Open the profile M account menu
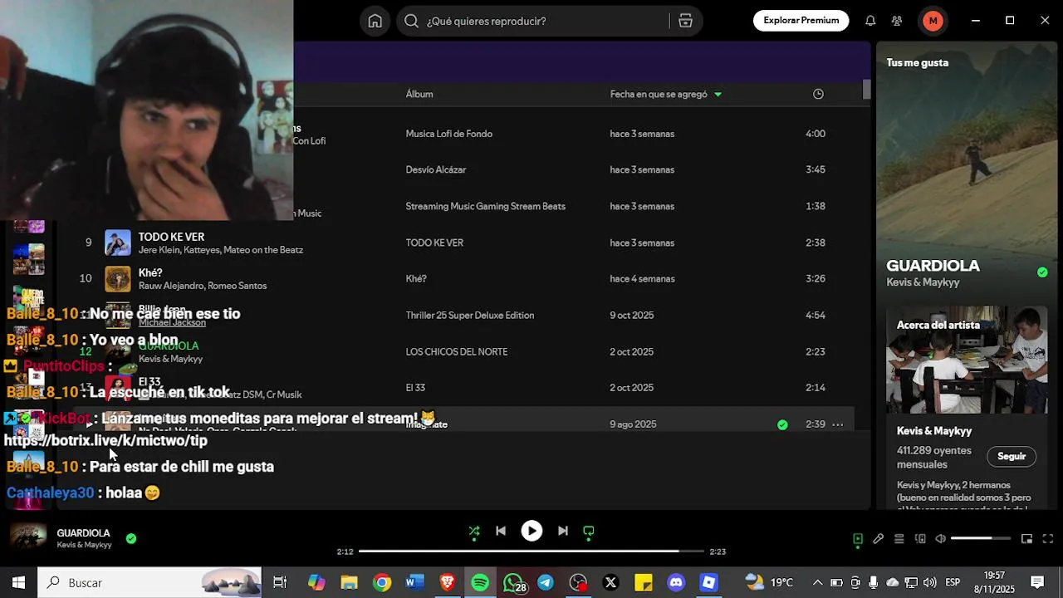1063x598 pixels. 933,21
